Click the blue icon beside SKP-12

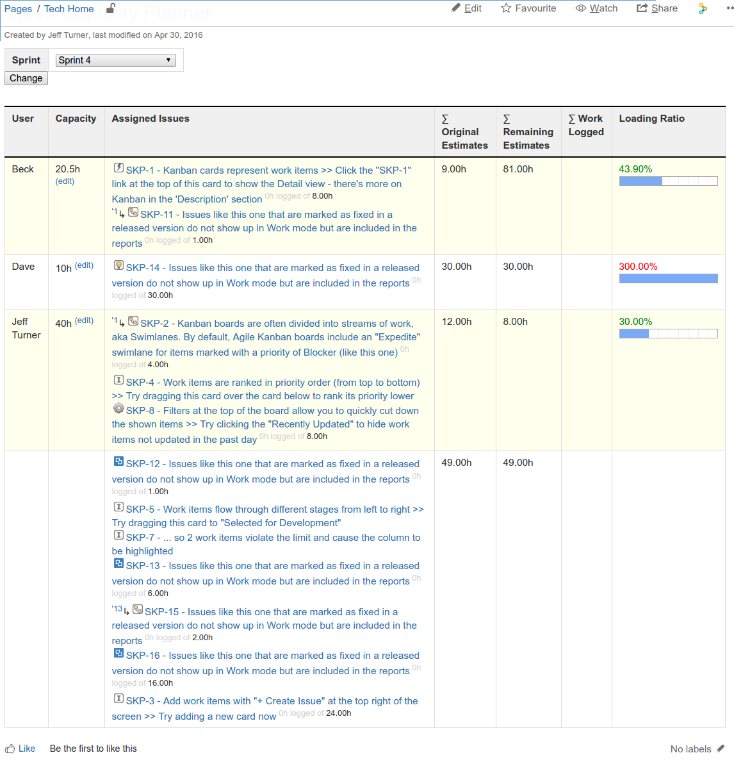(x=118, y=462)
